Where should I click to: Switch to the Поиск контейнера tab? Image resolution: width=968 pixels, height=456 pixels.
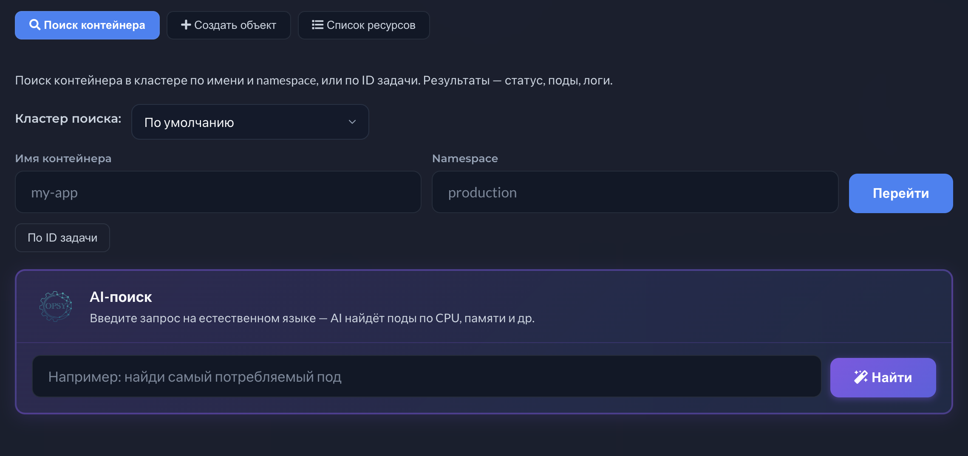87,25
